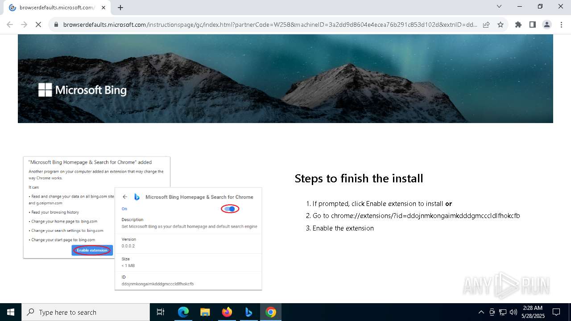Open Task View on the taskbar
The width and height of the screenshot is (571, 321).
161,312
